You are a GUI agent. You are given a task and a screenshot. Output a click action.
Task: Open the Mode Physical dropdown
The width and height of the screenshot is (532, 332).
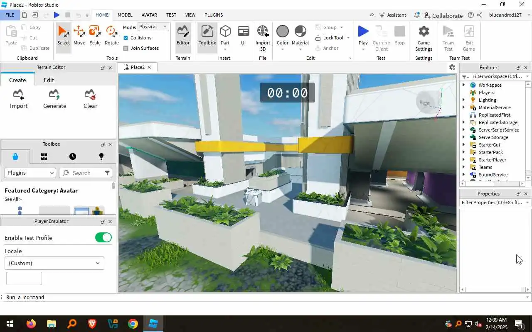153,27
